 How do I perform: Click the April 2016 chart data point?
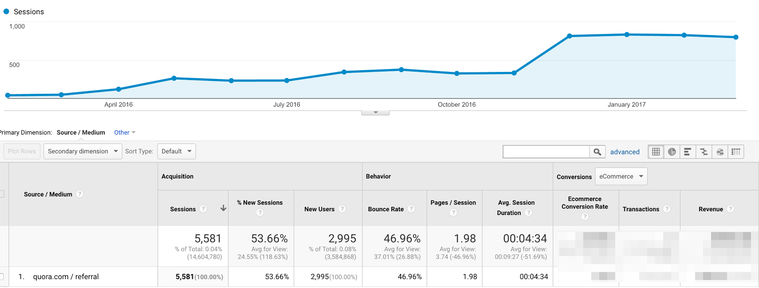[x=119, y=89]
